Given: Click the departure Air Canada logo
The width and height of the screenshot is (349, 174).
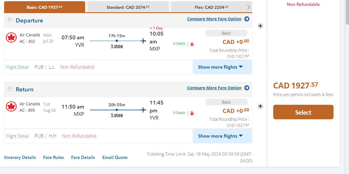Looking at the screenshot, I should tap(11, 38).
